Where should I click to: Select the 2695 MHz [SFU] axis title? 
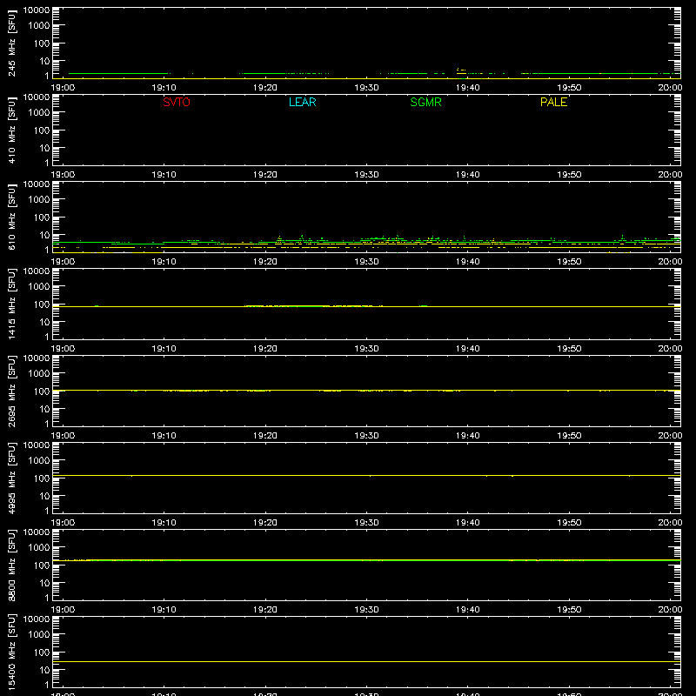(x=11, y=391)
